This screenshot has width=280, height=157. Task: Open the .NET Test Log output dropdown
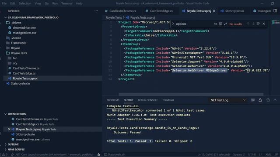227,100
